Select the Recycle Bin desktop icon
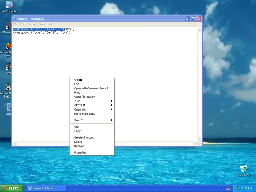The image size is (256, 192). tap(243, 170)
